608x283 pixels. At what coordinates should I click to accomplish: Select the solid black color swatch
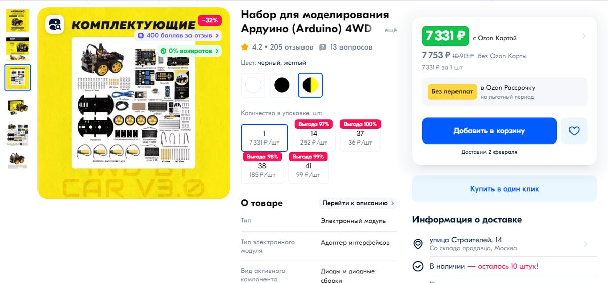tap(282, 85)
